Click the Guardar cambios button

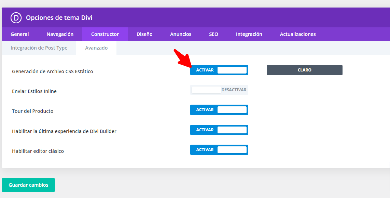(28, 185)
